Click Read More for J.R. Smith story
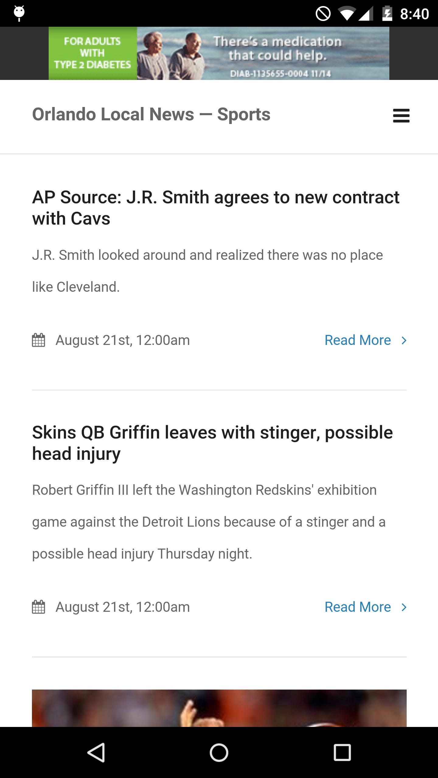The image size is (438, 778). (x=358, y=340)
